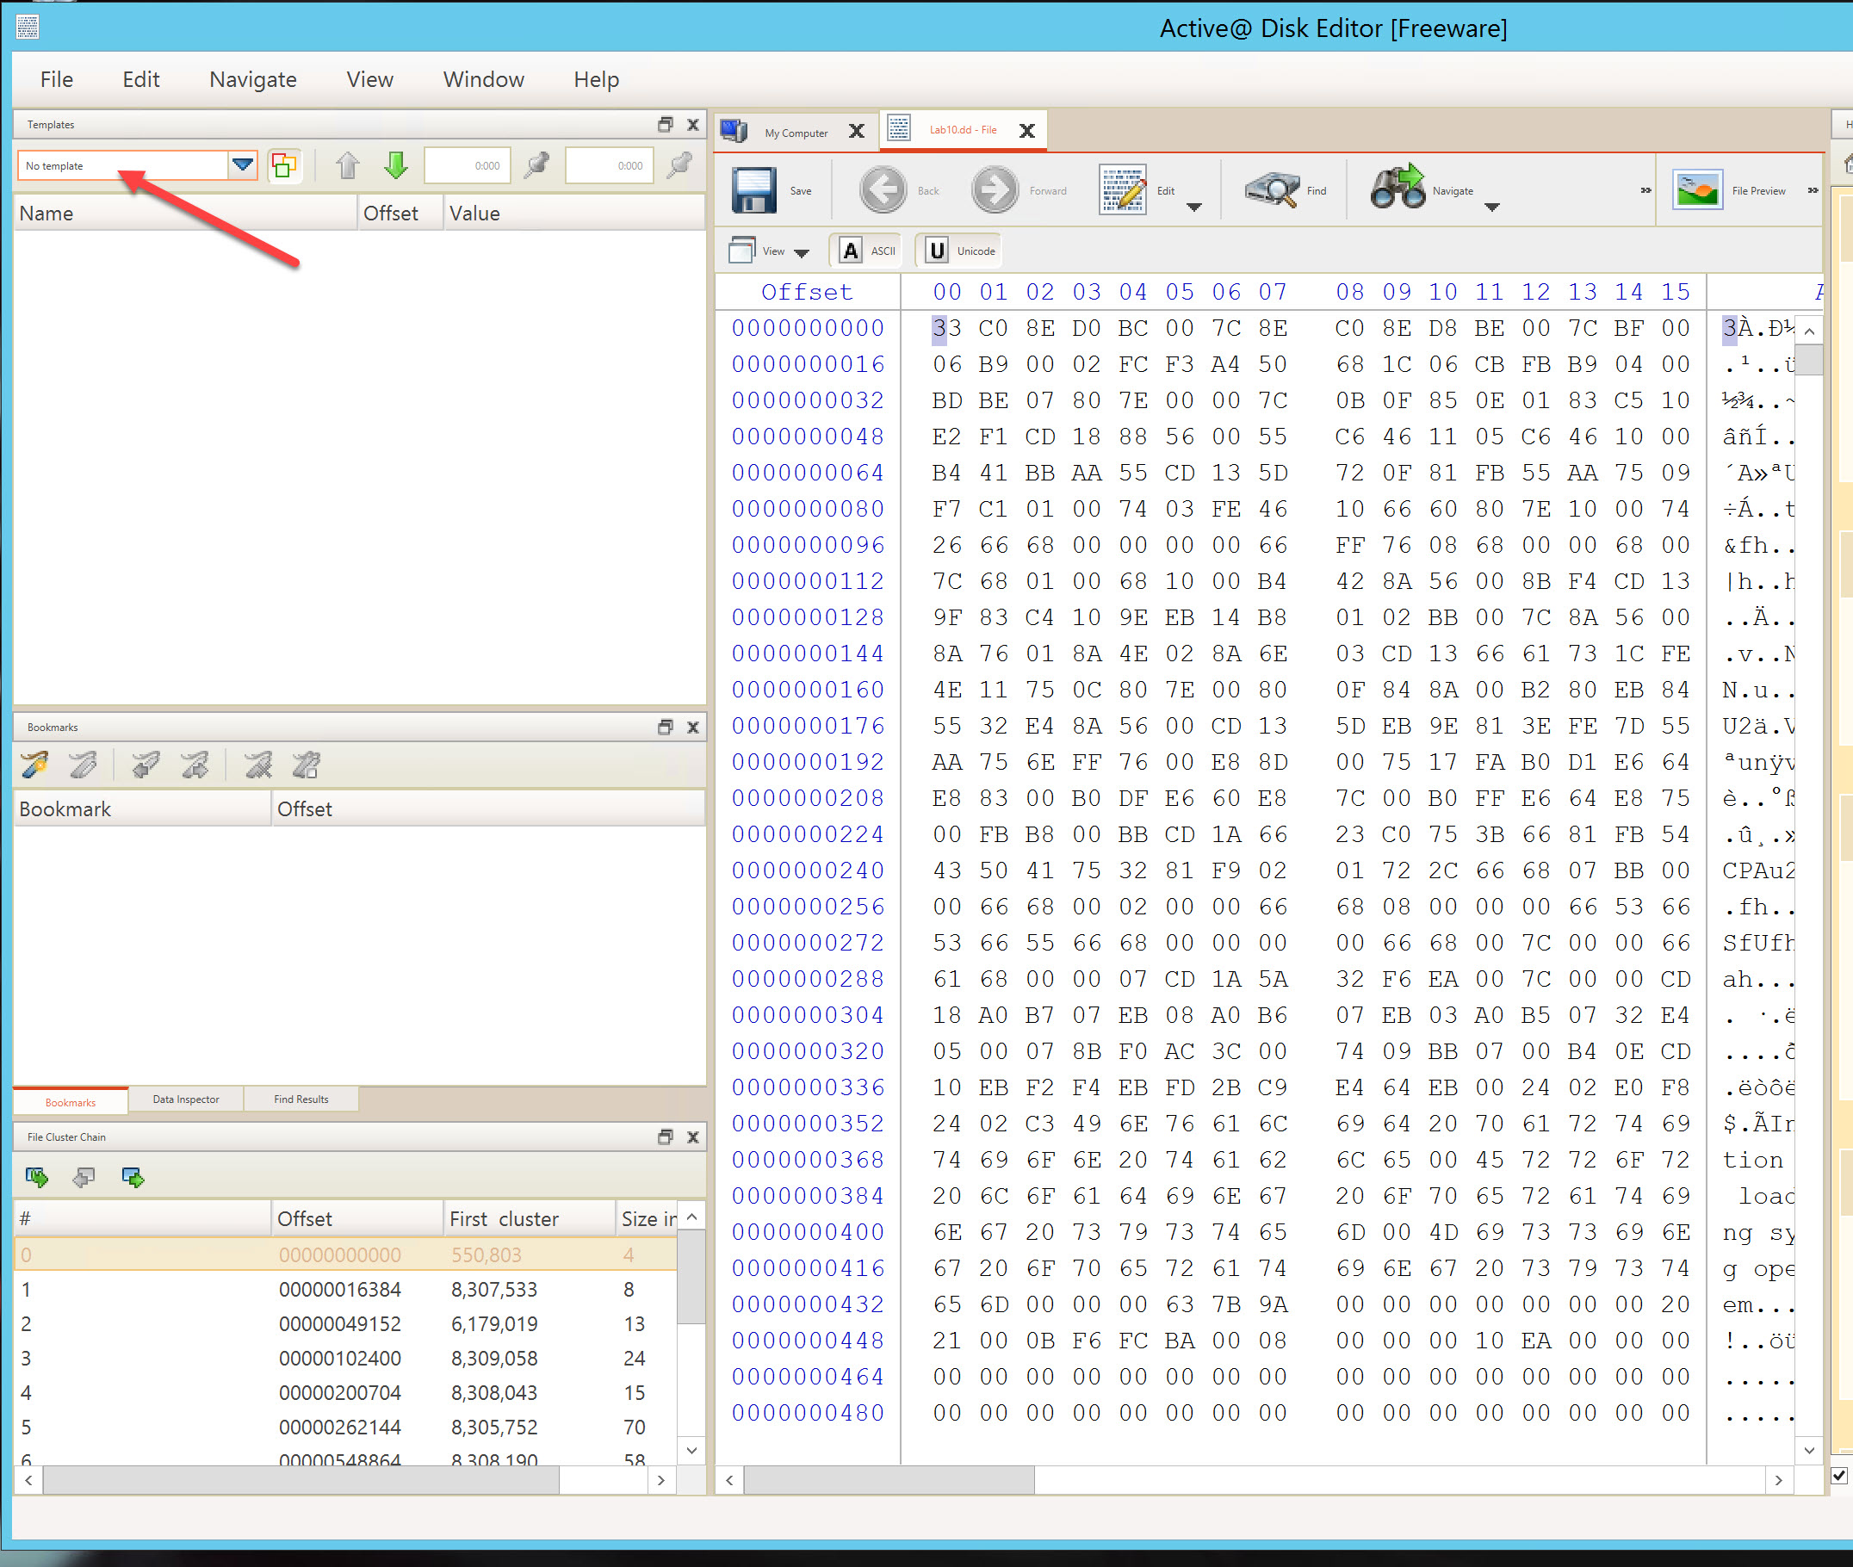Expand the View dropdown in hex toolbar
This screenshot has width=1853, height=1567.
point(802,253)
